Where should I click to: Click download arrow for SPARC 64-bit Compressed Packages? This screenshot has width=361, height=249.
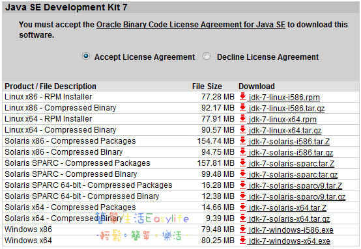click(x=242, y=185)
